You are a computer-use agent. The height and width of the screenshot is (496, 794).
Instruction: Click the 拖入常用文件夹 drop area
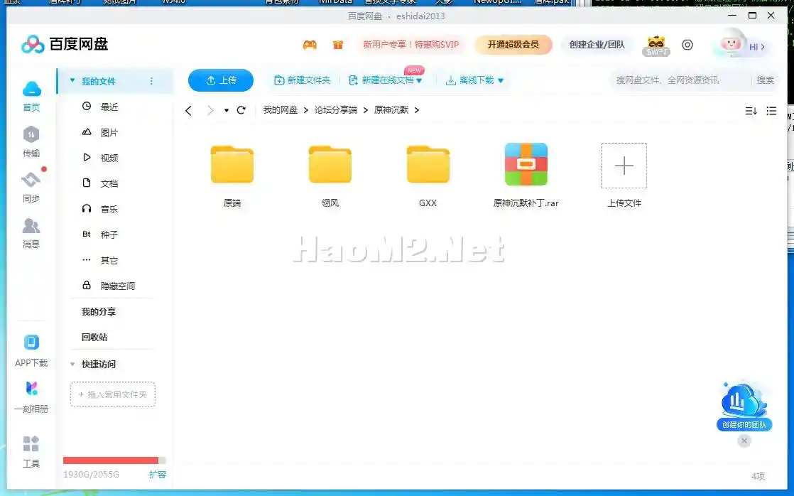pyautogui.click(x=113, y=394)
